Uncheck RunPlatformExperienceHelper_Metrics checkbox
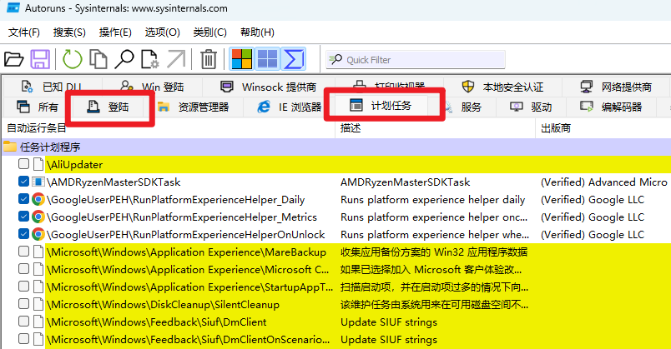Image resolution: width=671 pixels, height=349 pixels. coord(23,217)
